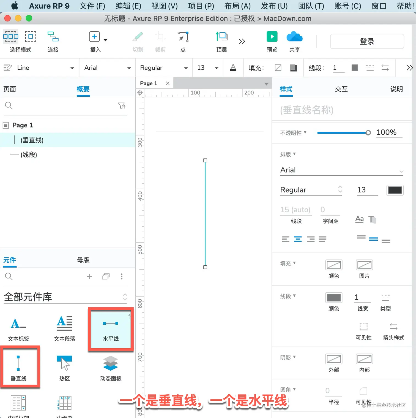Viewport: 416px width, 418px height.
Task: Click the line 颜色 gray swatch
Action: (334, 298)
